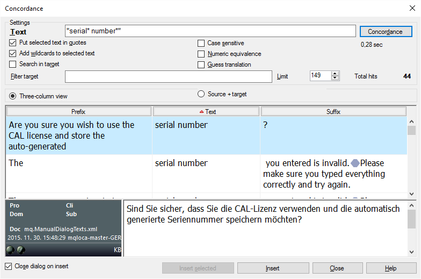Click 'serial number' cell in the second row
Viewport: 421px width, 279px height.
pyautogui.click(x=206, y=174)
